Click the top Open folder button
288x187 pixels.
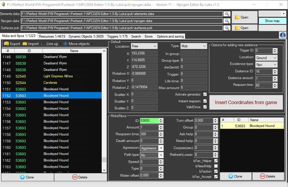click(x=244, y=17)
